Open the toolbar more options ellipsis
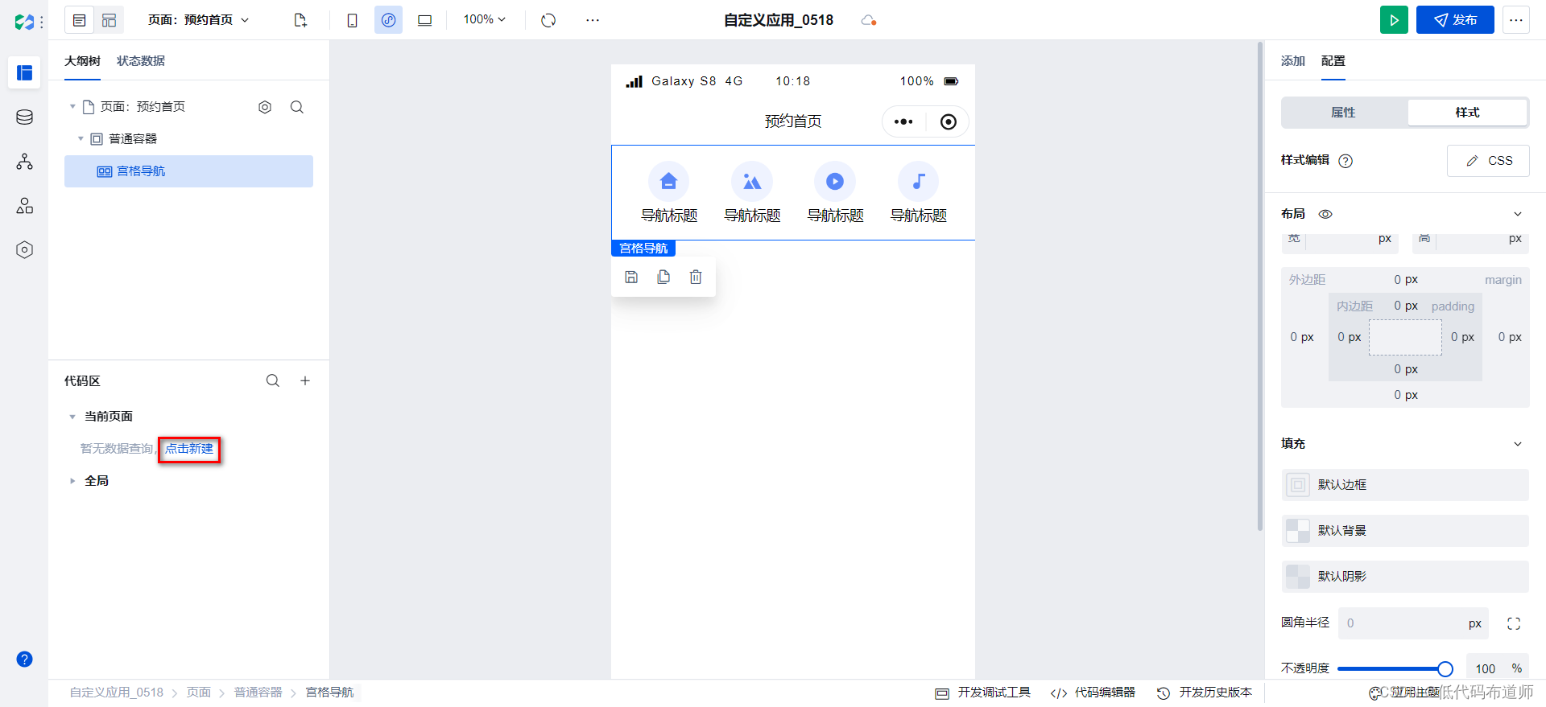The height and width of the screenshot is (707, 1546). point(593,20)
